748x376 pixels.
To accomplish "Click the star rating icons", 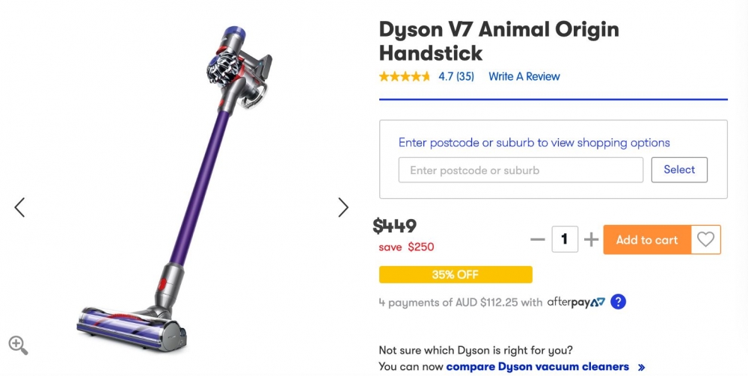I will click(x=405, y=76).
